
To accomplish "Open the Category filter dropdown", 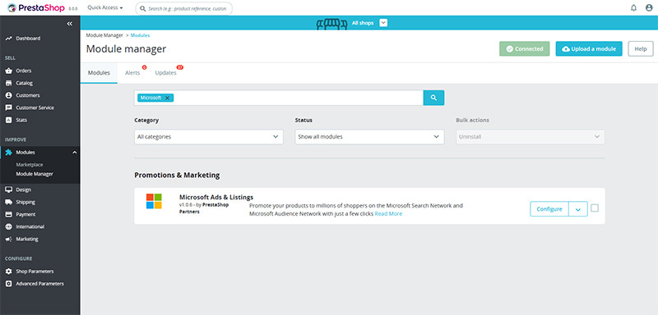I will (209, 137).
